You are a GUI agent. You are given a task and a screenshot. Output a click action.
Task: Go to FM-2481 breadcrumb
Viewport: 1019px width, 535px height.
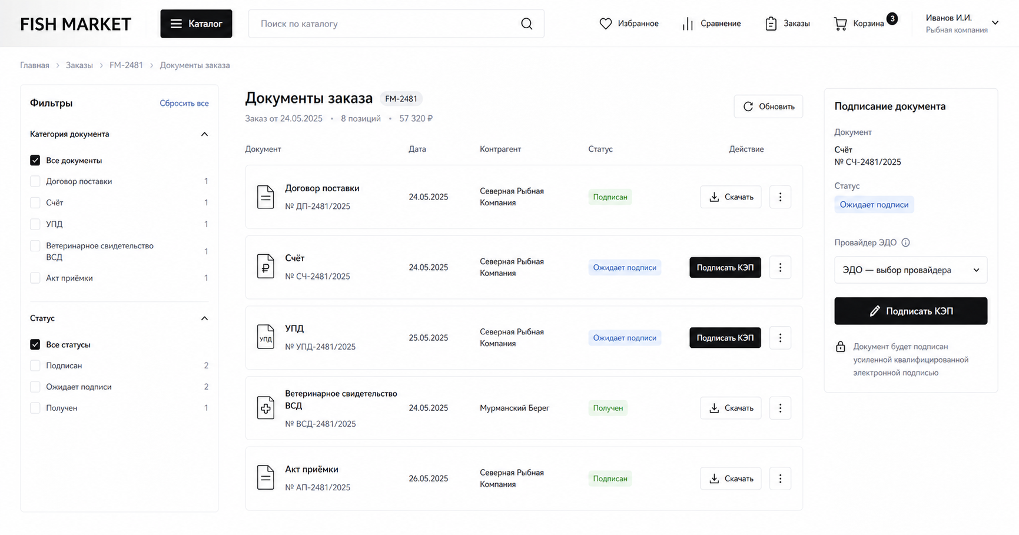[x=126, y=65]
